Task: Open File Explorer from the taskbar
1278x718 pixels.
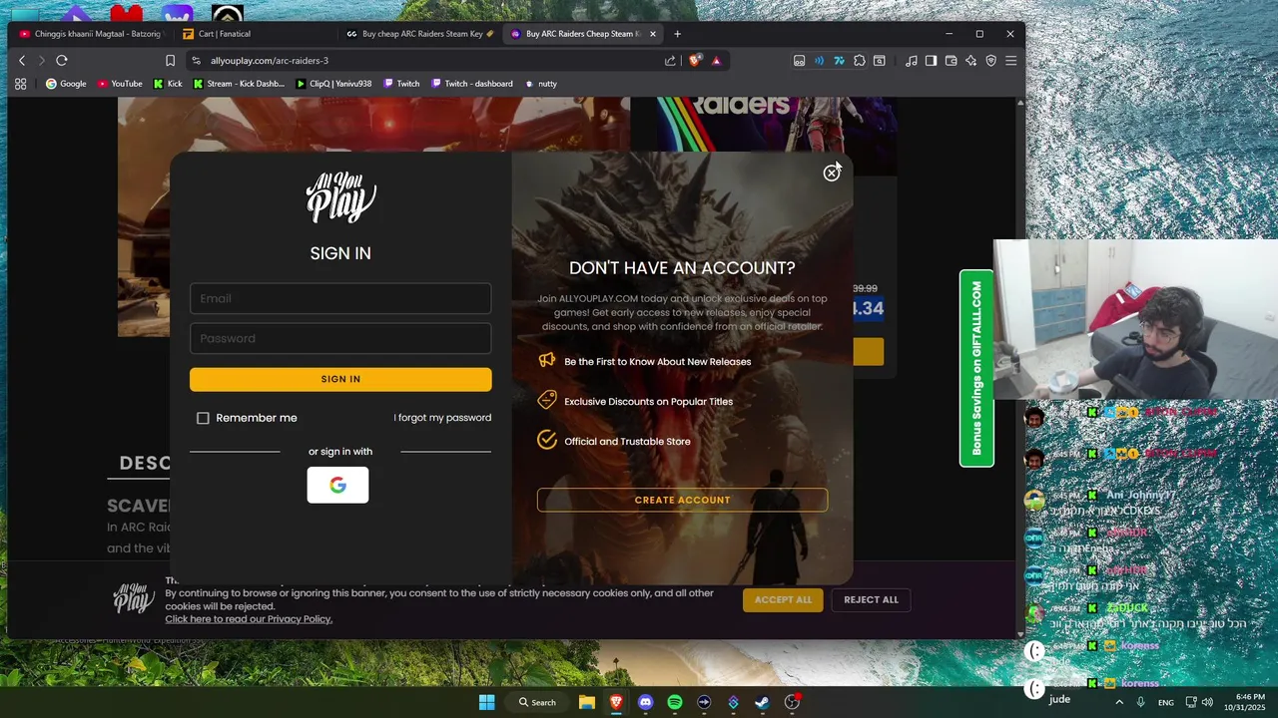Action: [x=586, y=702]
